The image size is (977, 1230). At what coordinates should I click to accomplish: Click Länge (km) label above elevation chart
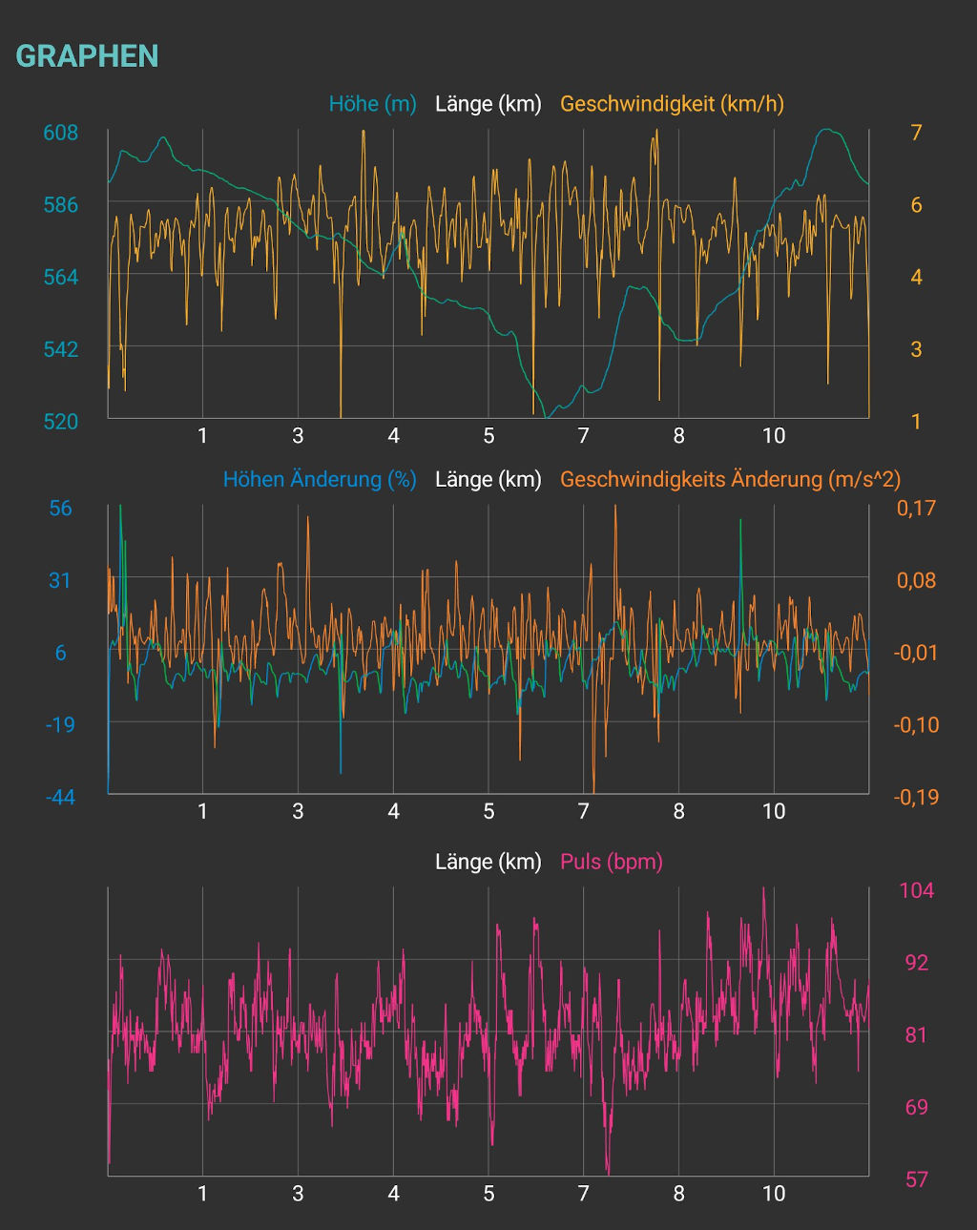click(488, 104)
